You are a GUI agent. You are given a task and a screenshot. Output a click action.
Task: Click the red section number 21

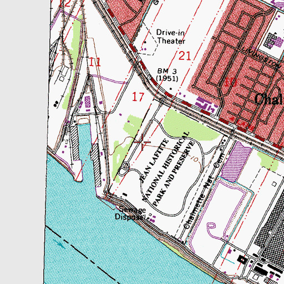[x=185, y=56]
